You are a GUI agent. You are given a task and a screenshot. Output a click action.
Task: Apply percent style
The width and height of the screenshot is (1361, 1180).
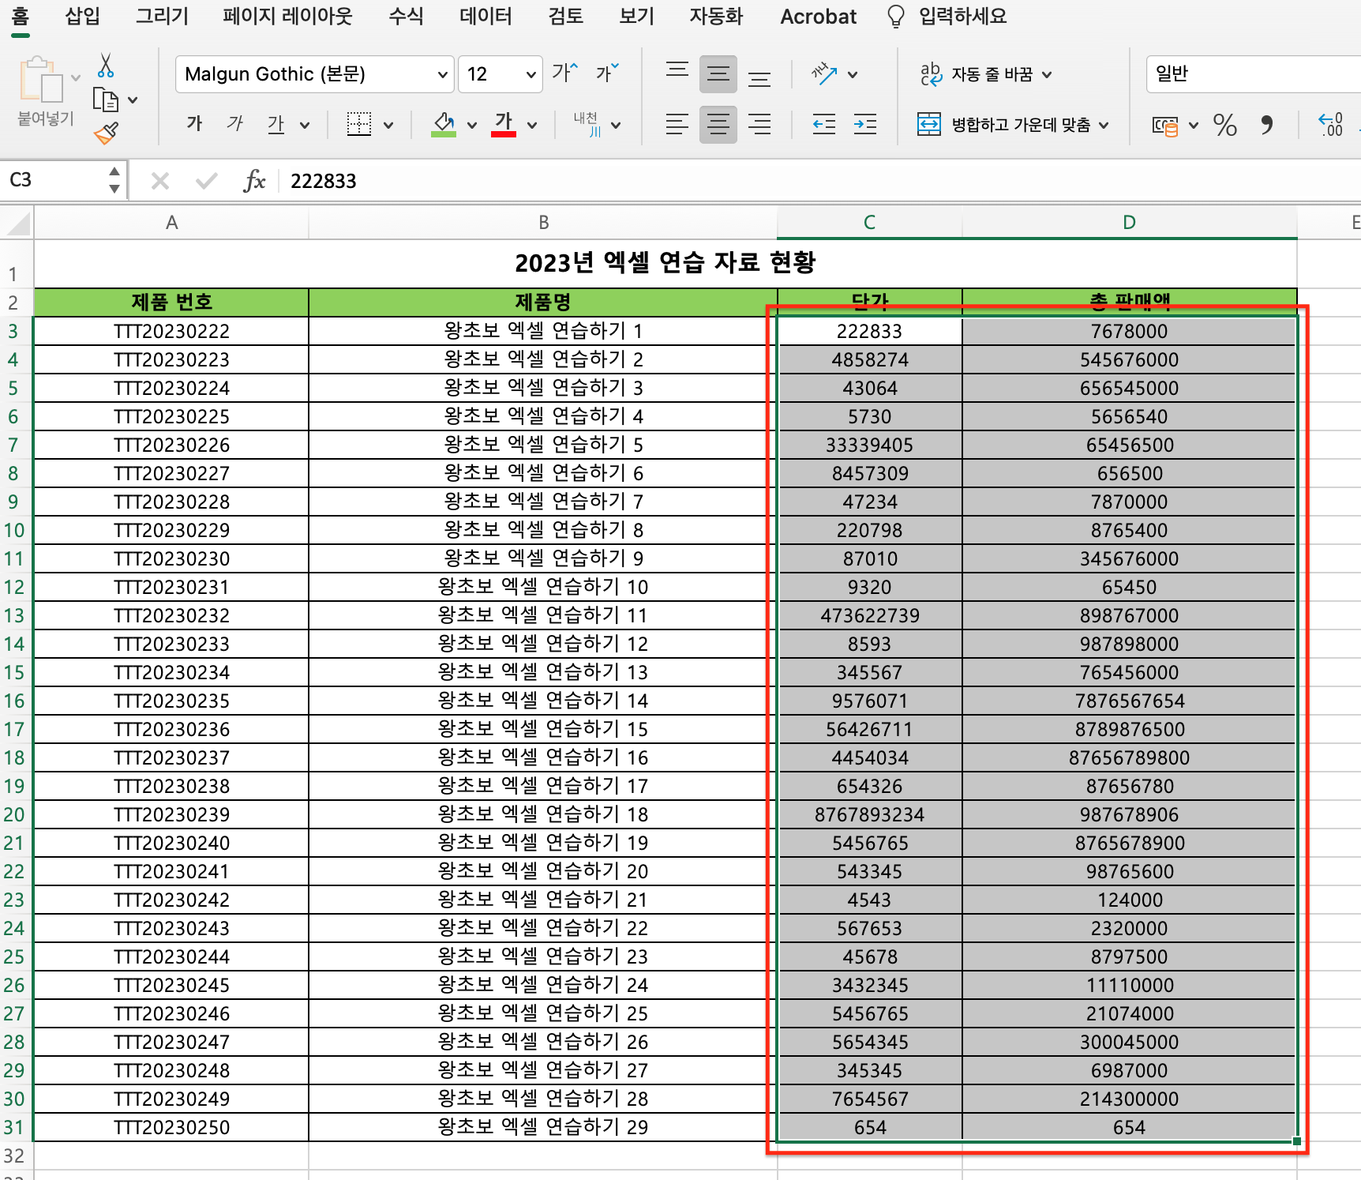point(1225,125)
